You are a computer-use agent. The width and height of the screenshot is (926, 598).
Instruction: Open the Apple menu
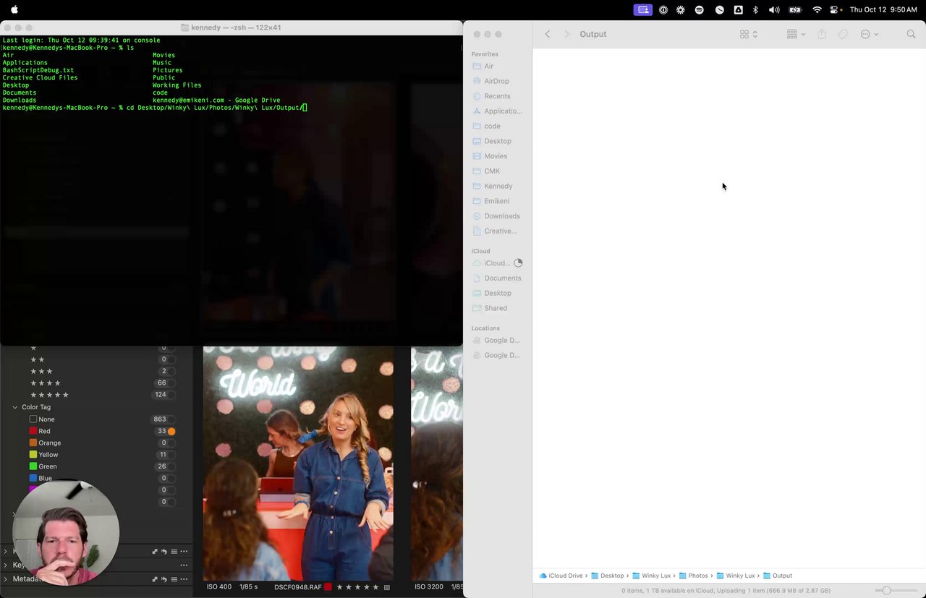tap(14, 10)
